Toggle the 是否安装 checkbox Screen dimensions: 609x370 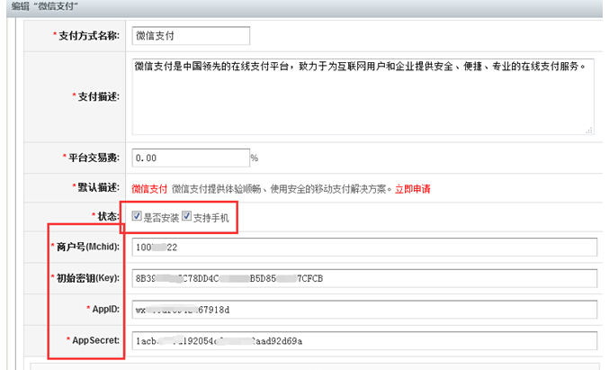[137, 217]
